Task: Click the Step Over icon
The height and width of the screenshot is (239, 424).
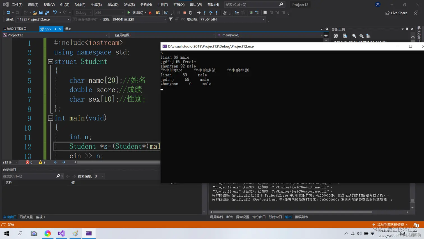Action: click(x=211, y=13)
